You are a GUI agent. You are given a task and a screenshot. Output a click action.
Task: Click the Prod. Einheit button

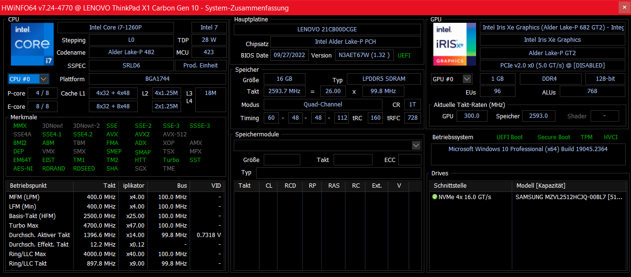[x=201, y=66]
